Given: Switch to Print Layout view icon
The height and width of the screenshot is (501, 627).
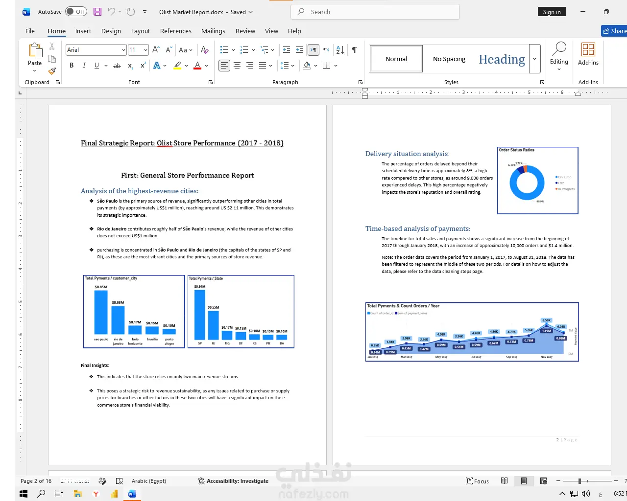Looking at the screenshot, I should click(524, 481).
